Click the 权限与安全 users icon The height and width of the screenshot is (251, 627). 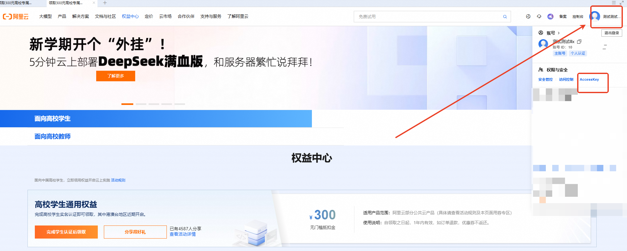click(541, 70)
